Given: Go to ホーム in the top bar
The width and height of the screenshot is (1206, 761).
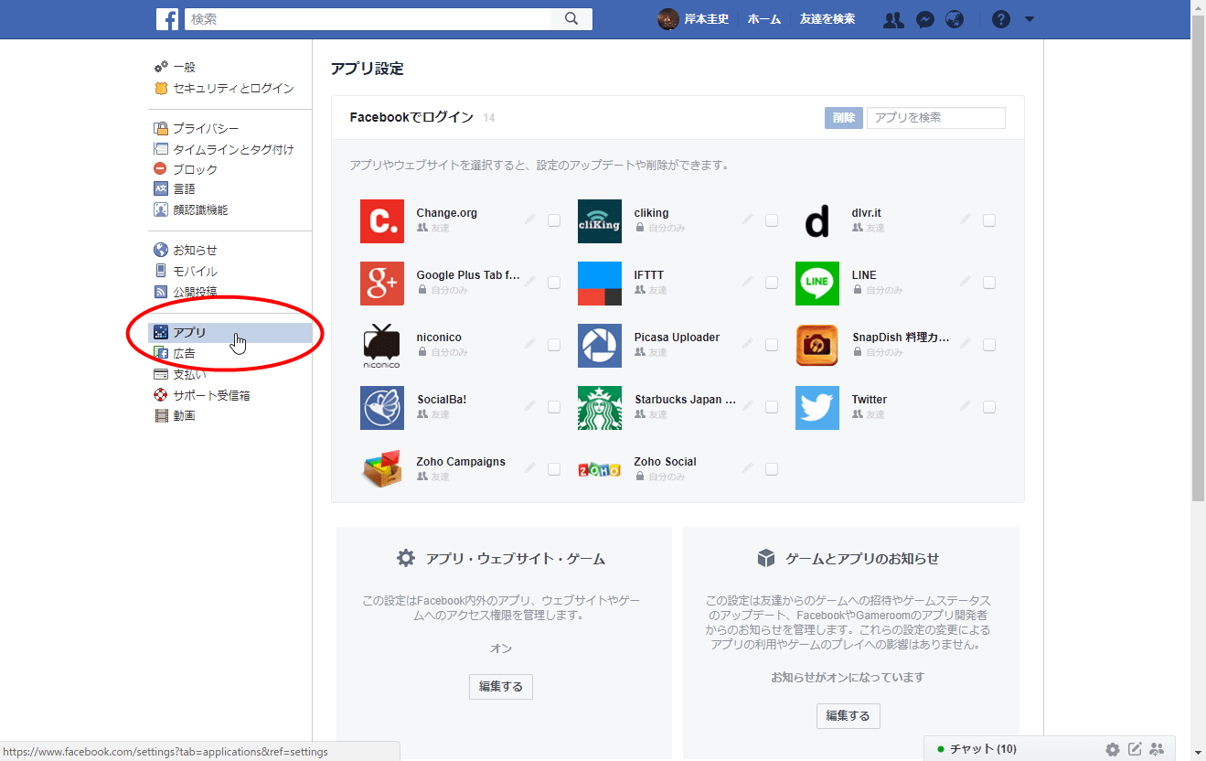Looking at the screenshot, I should [764, 19].
